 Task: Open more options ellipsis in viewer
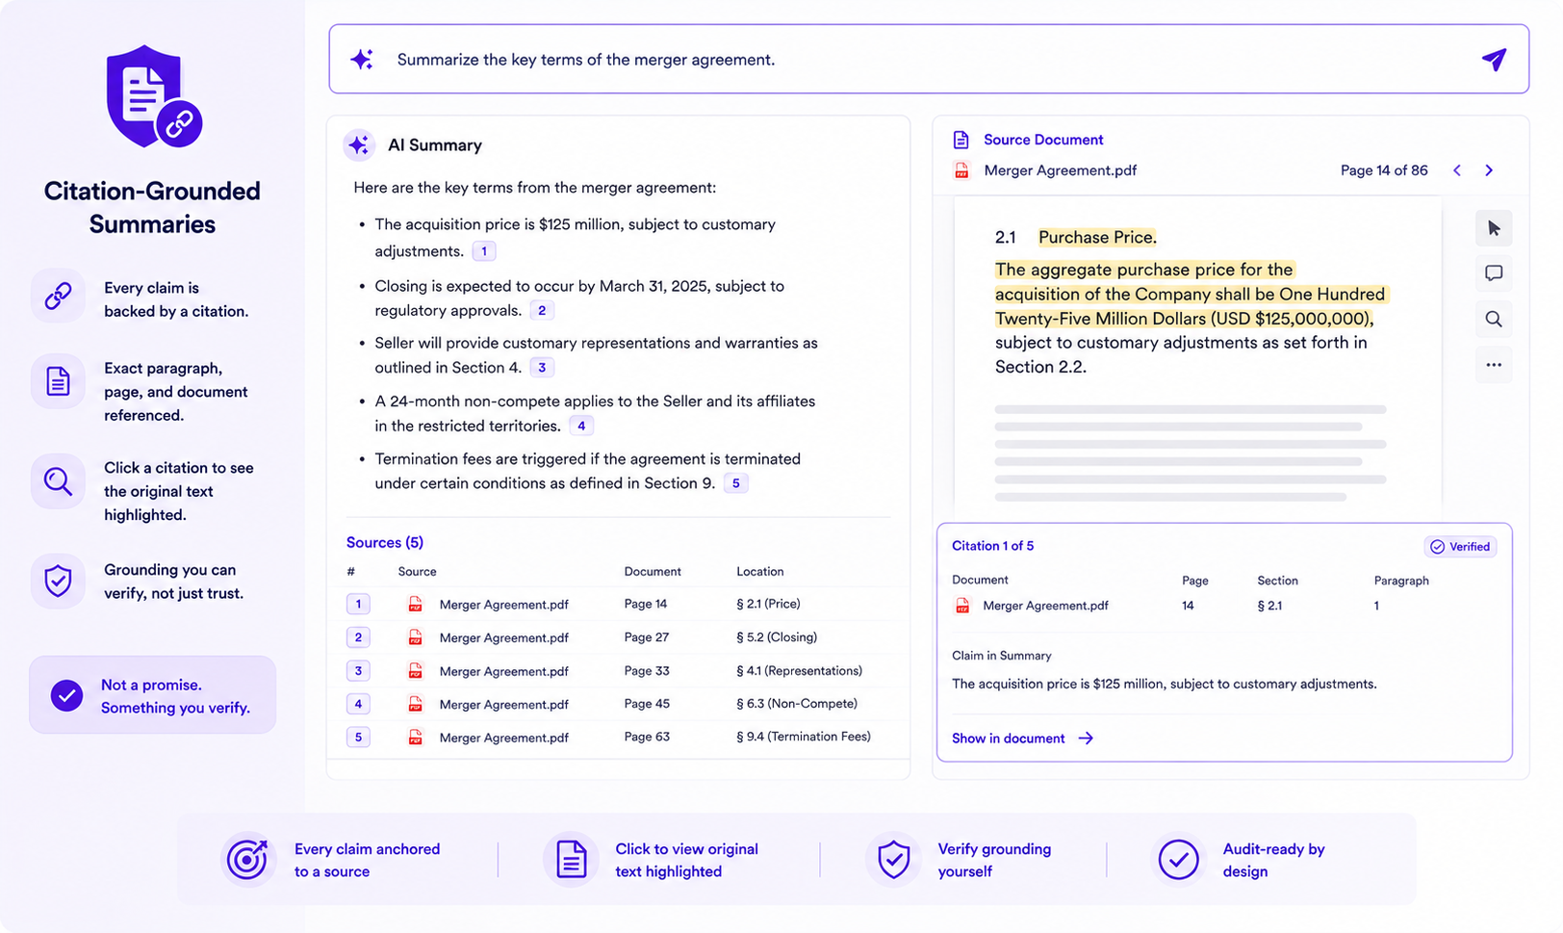(1494, 365)
